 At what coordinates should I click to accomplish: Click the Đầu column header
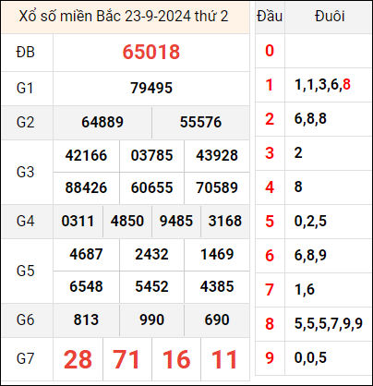coord(270,17)
